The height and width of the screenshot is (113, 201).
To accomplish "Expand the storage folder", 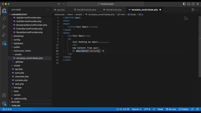I will pyautogui.click(x=18, y=88).
